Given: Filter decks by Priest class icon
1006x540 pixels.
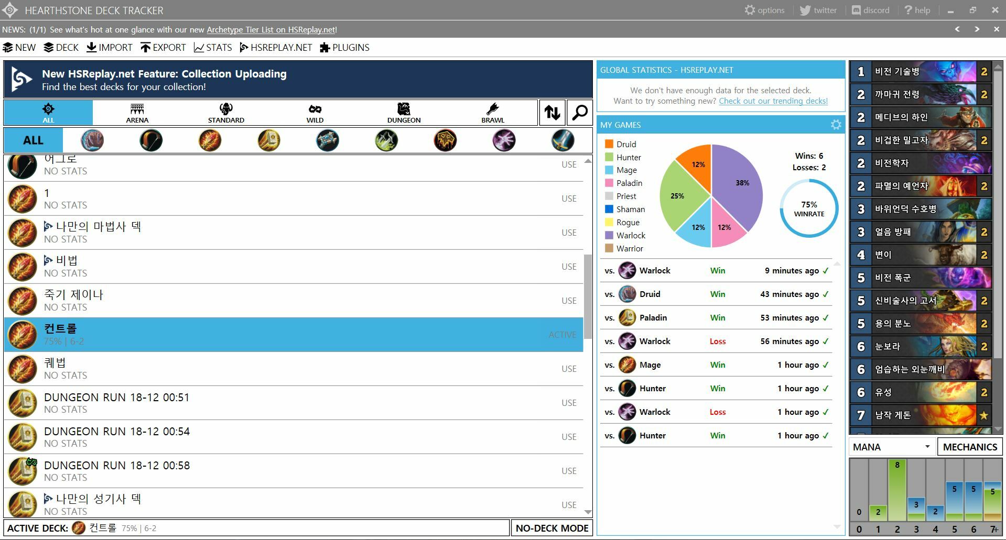Looking at the screenshot, I should pyautogui.click(x=328, y=140).
